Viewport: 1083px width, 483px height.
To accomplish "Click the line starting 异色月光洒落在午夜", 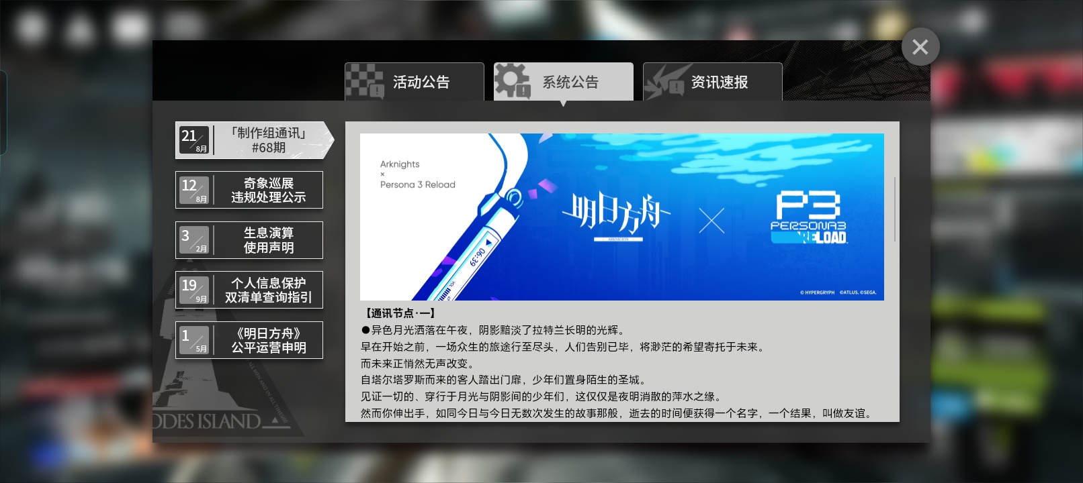I will (494, 330).
